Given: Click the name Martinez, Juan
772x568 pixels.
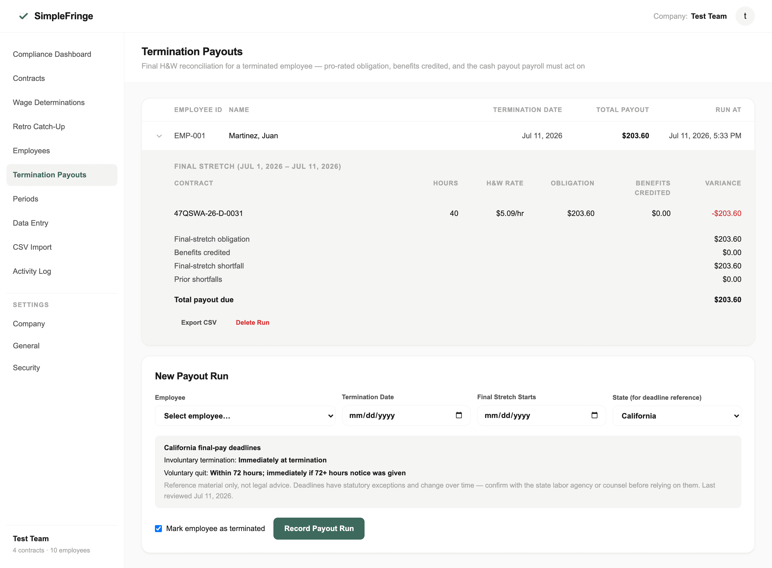Looking at the screenshot, I should click(x=254, y=136).
